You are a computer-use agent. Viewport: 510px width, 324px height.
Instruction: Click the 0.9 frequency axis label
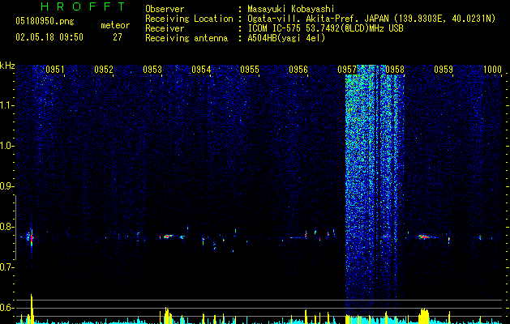pyautogui.click(x=6, y=186)
